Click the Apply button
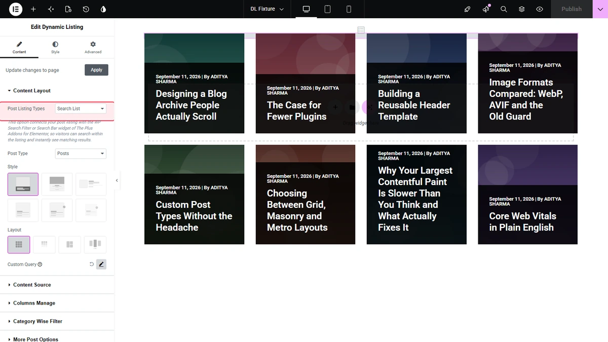This screenshot has height=342, width=608. [96, 70]
